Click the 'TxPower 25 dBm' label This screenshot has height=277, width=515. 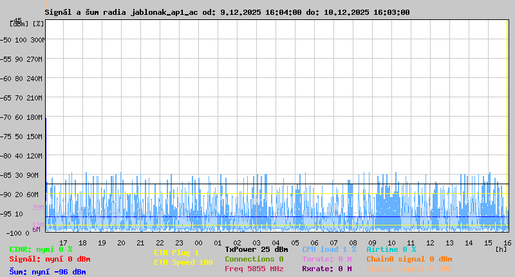pos(256,249)
